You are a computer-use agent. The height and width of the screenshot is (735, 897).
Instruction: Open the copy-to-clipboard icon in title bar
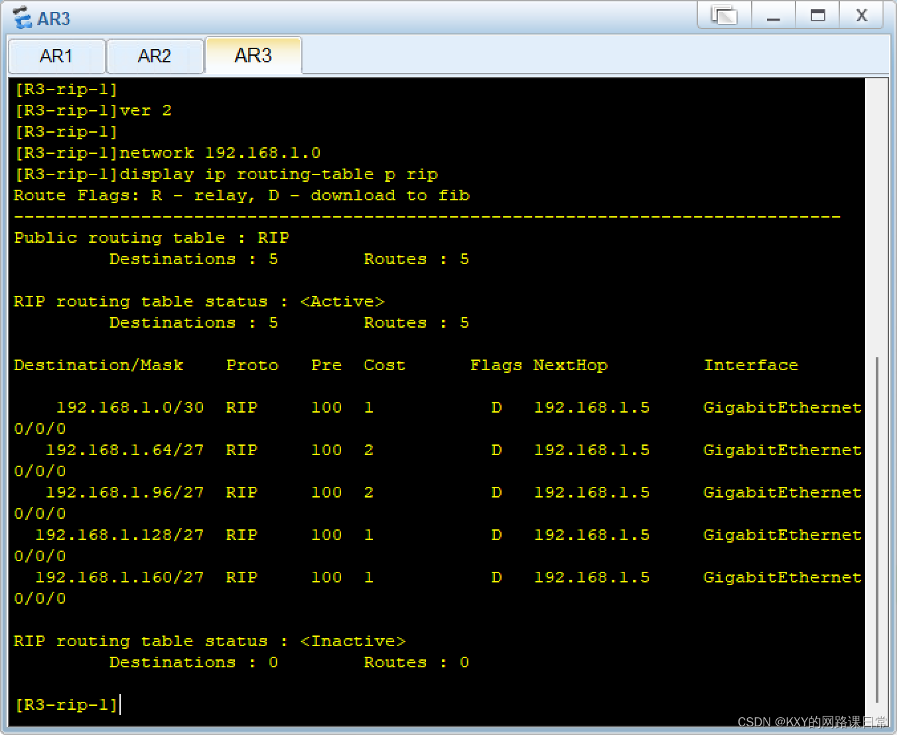point(723,15)
